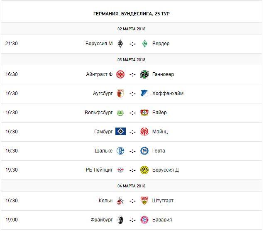Click the Кельн vs Штутгарт score placeholder

[x=132, y=201]
